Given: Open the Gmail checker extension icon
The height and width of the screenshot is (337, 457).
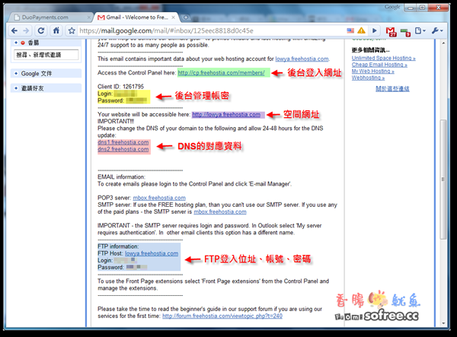Looking at the screenshot, I should (391, 31).
